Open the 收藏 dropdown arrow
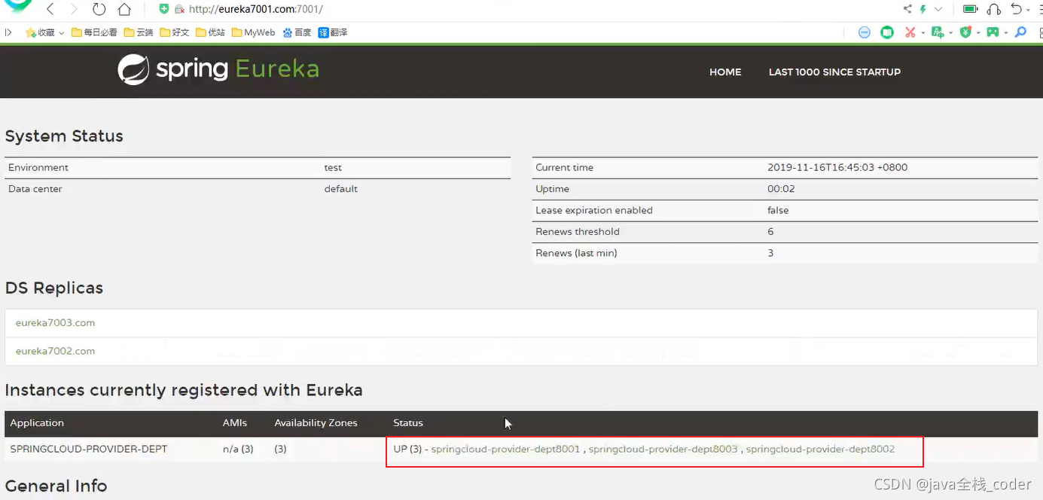 tap(62, 33)
